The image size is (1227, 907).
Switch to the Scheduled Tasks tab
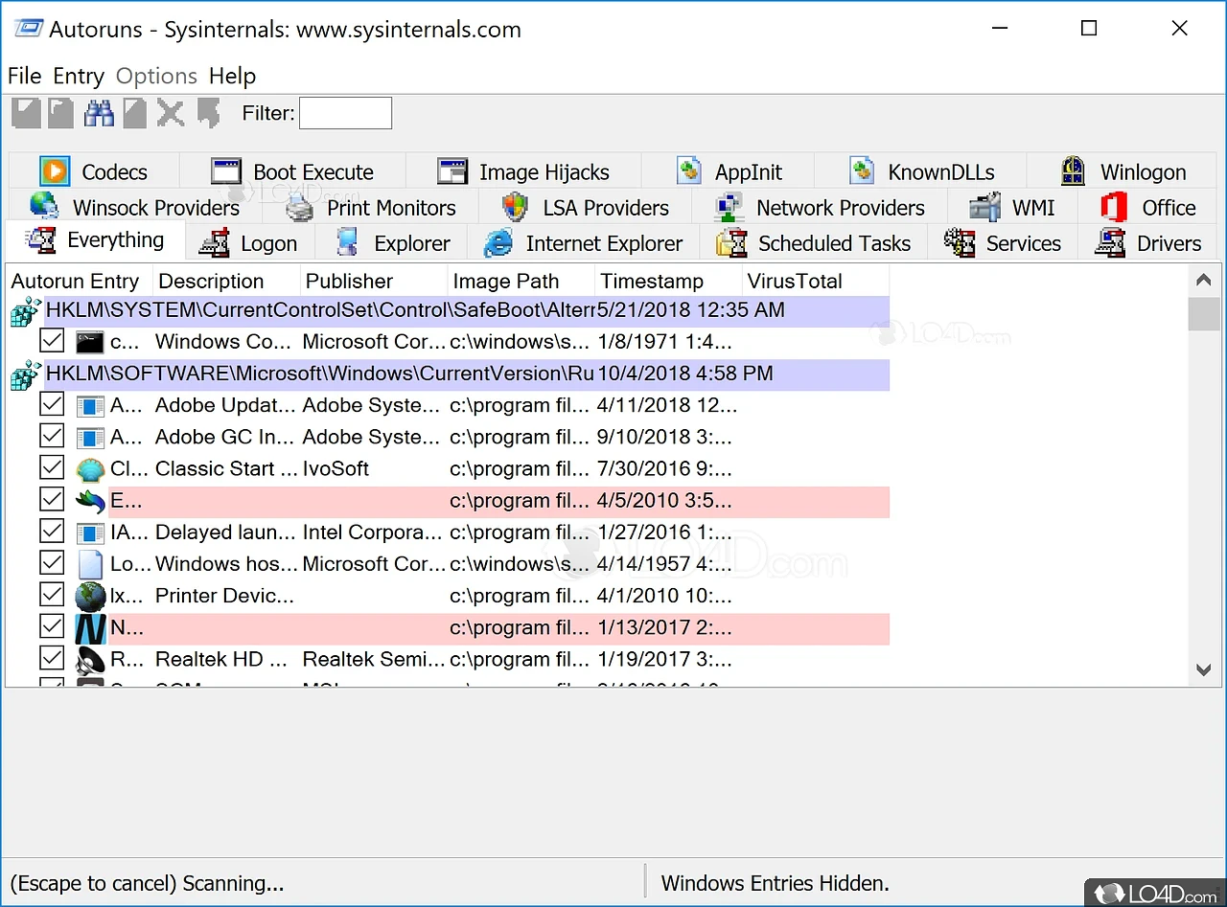(814, 243)
